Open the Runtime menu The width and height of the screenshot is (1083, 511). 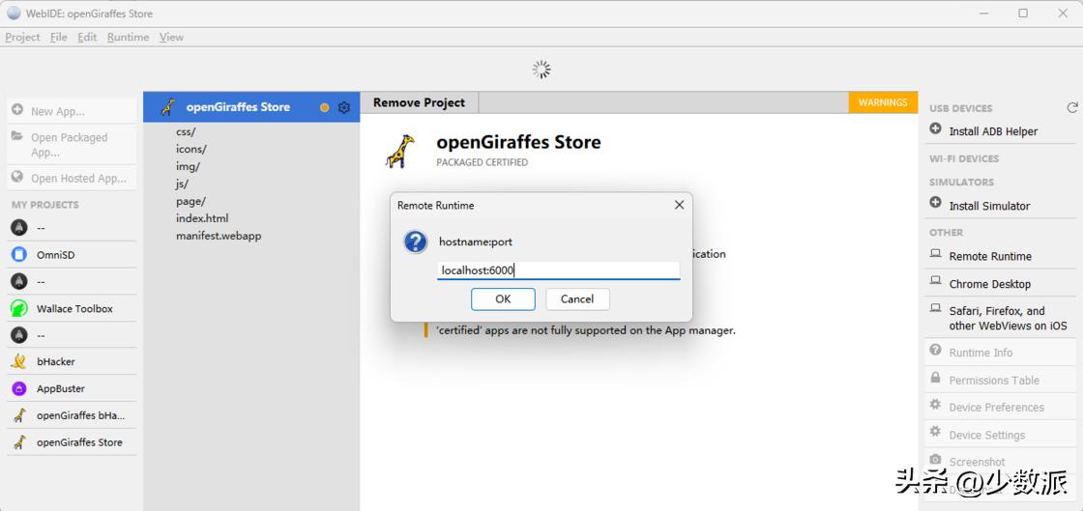pos(128,37)
